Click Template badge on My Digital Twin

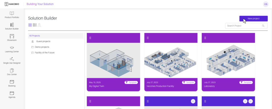click(131, 82)
